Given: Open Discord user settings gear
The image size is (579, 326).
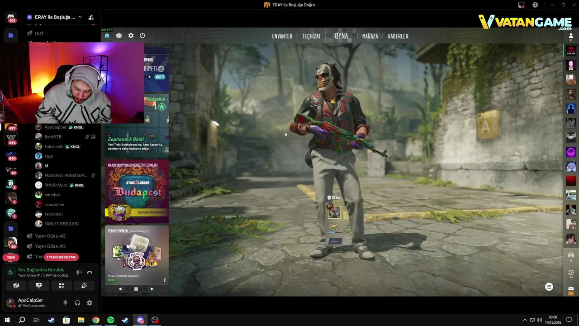Looking at the screenshot, I should pos(90,303).
